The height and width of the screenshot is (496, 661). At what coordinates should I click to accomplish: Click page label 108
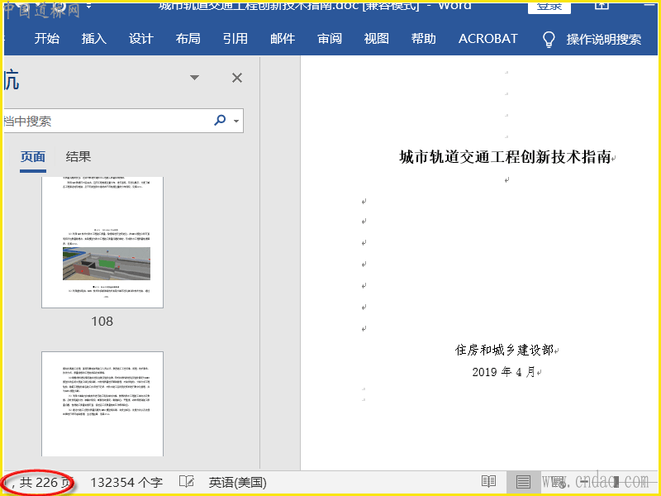[x=102, y=322]
